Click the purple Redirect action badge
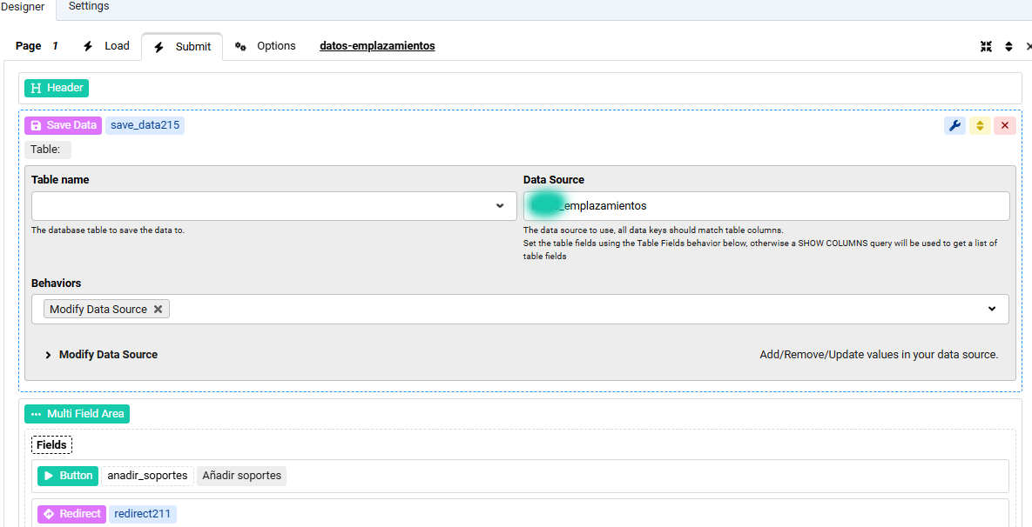1032x527 pixels. 71,514
